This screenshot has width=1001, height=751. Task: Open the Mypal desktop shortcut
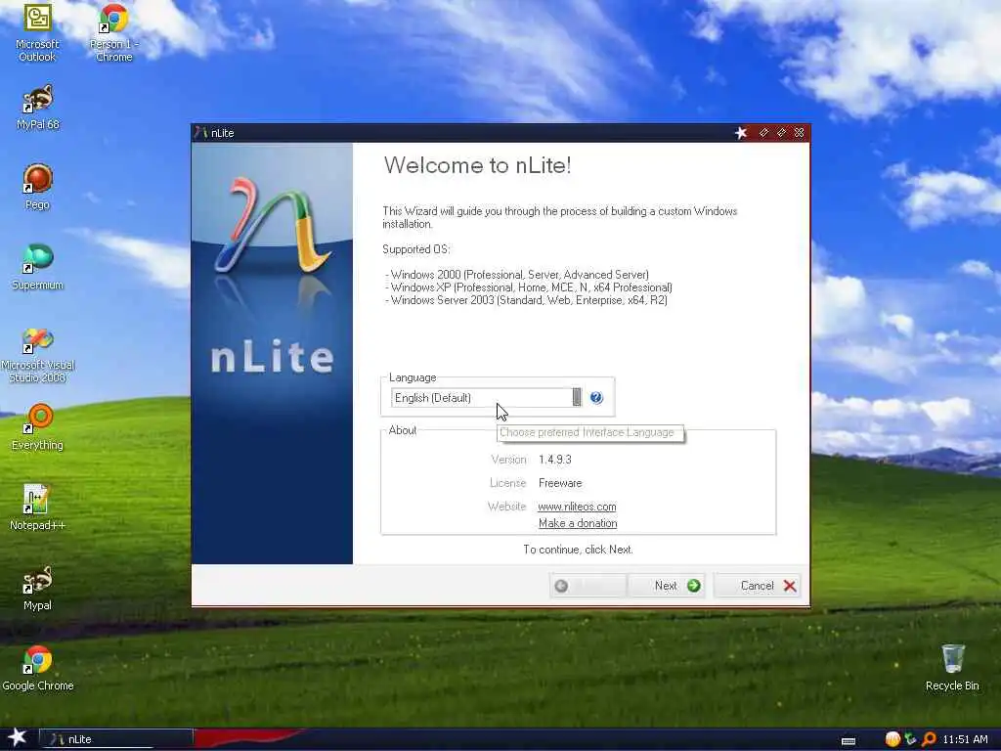coord(37,588)
